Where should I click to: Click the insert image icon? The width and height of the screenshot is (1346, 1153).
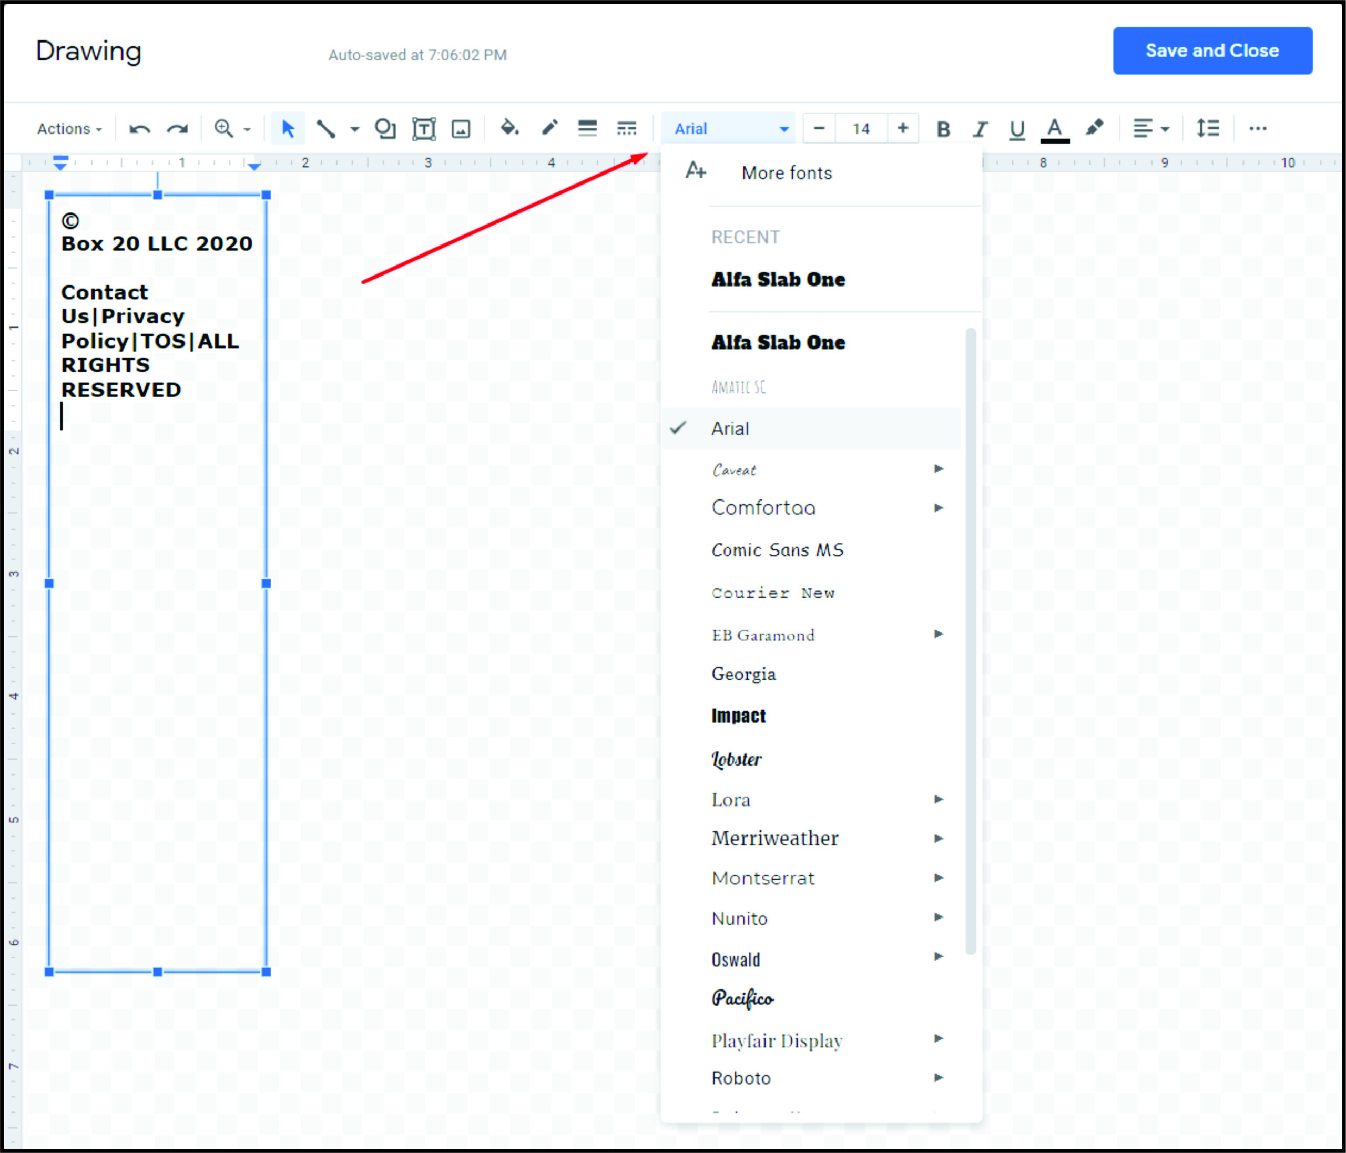pyautogui.click(x=461, y=129)
